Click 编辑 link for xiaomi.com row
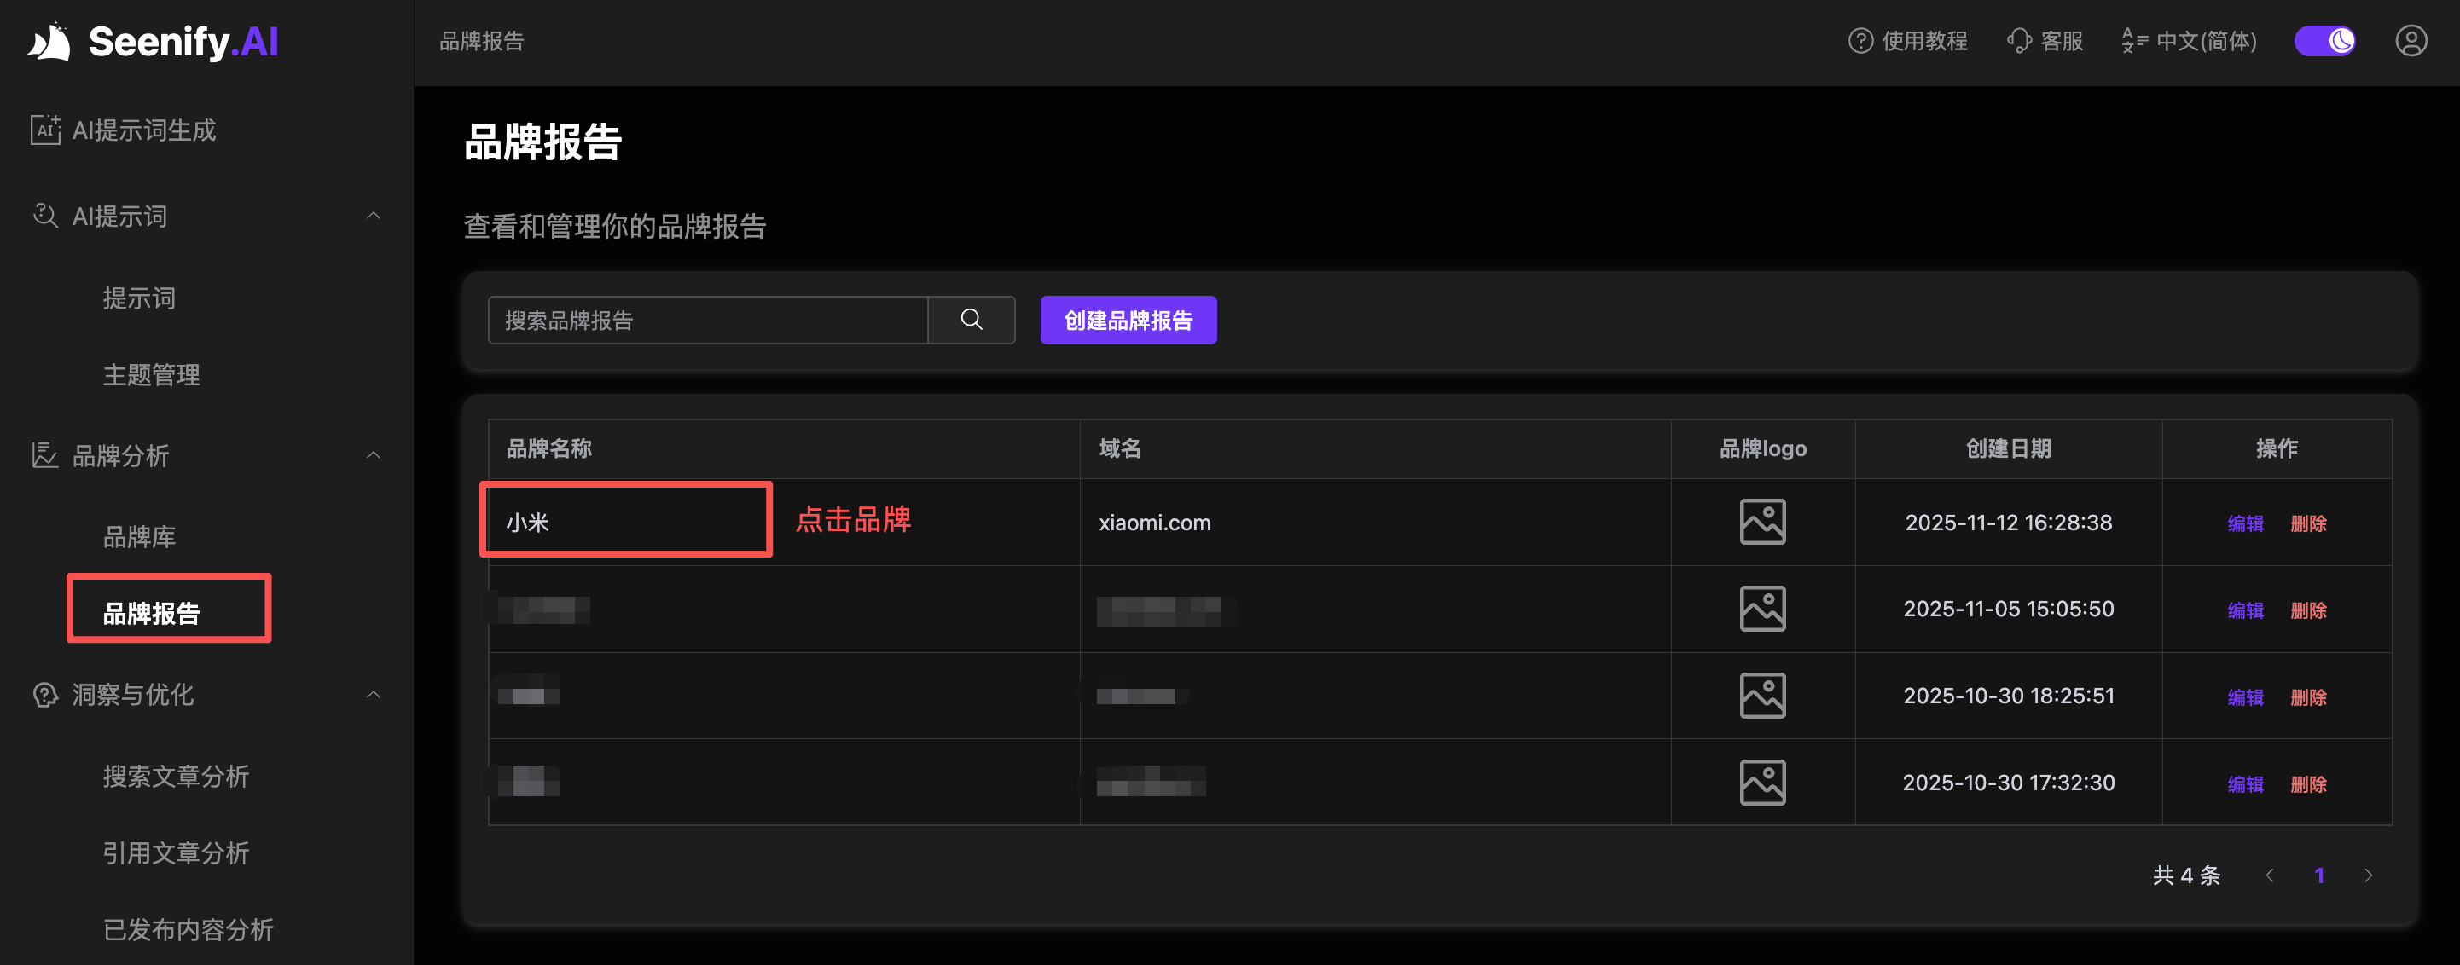 [2245, 523]
